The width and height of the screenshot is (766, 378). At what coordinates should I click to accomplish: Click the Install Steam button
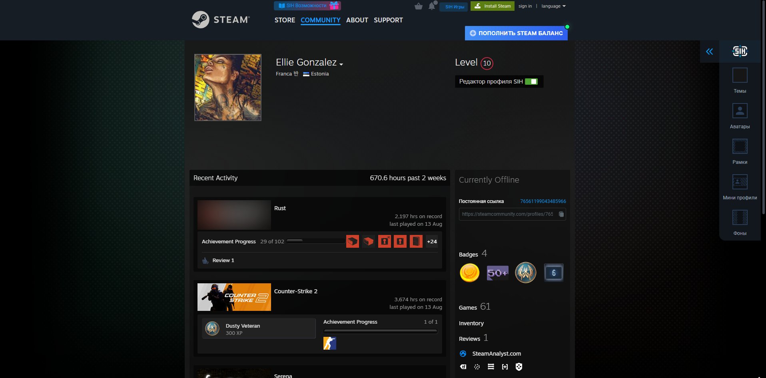click(493, 6)
